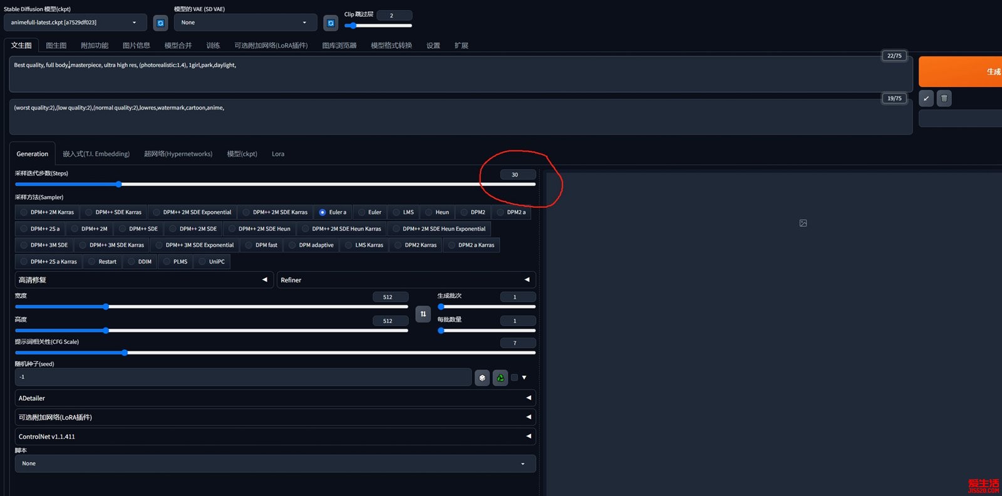The height and width of the screenshot is (496, 1002).
Task: Click the trash icon to clear prompt
Action: (x=944, y=98)
